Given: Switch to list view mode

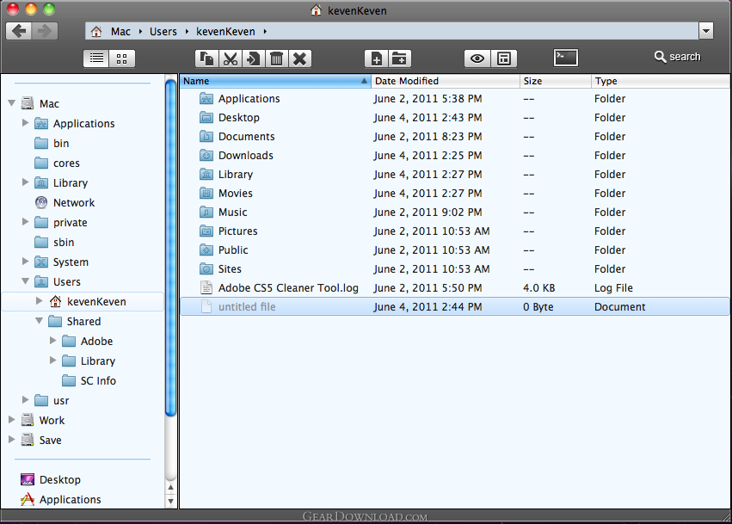Looking at the screenshot, I should [x=96, y=59].
